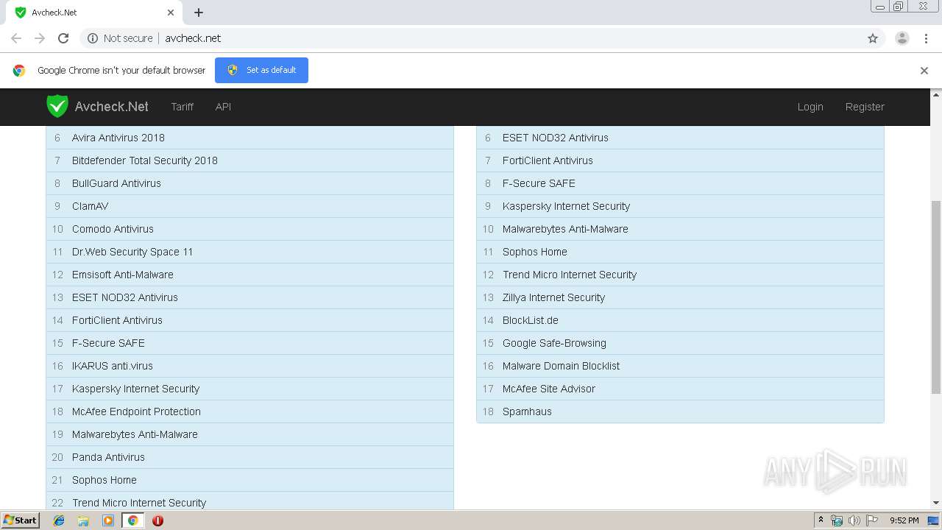Select Trend Micro Internet Security row 12

[680, 275]
